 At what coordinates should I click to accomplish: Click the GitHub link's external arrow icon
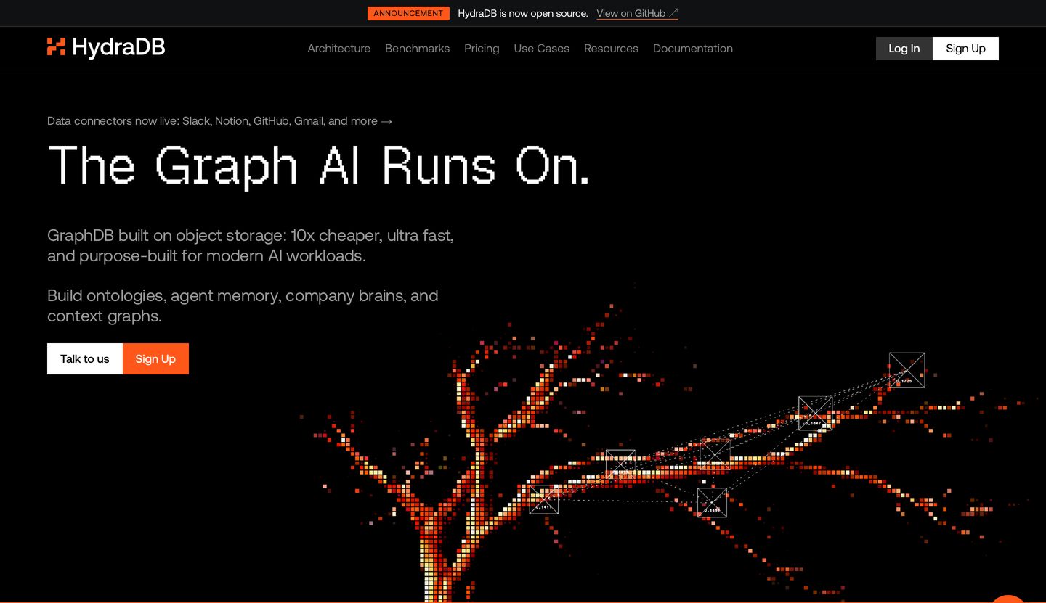[x=673, y=13]
